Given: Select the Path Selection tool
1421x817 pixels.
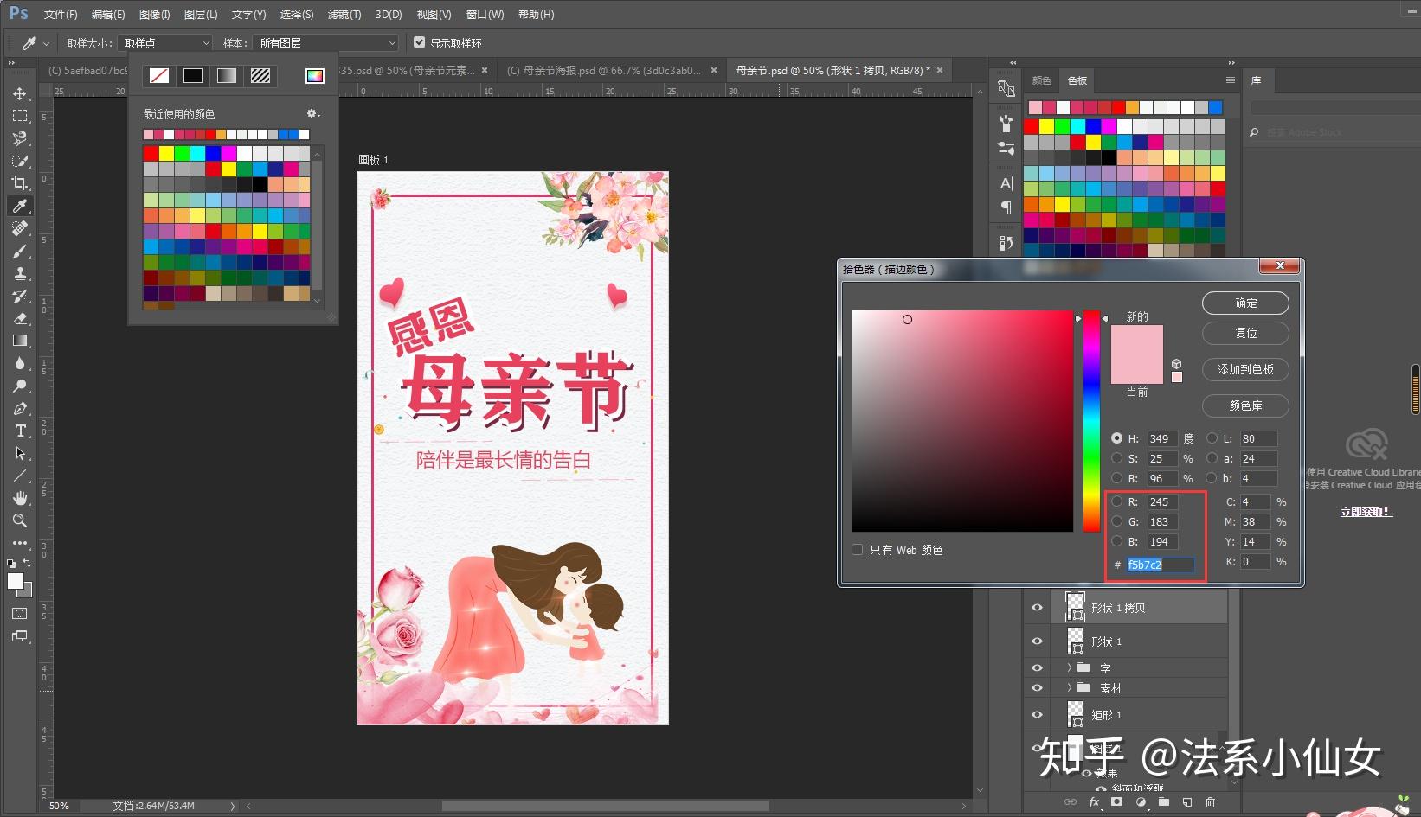Looking at the screenshot, I should click(x=20, y=453).
